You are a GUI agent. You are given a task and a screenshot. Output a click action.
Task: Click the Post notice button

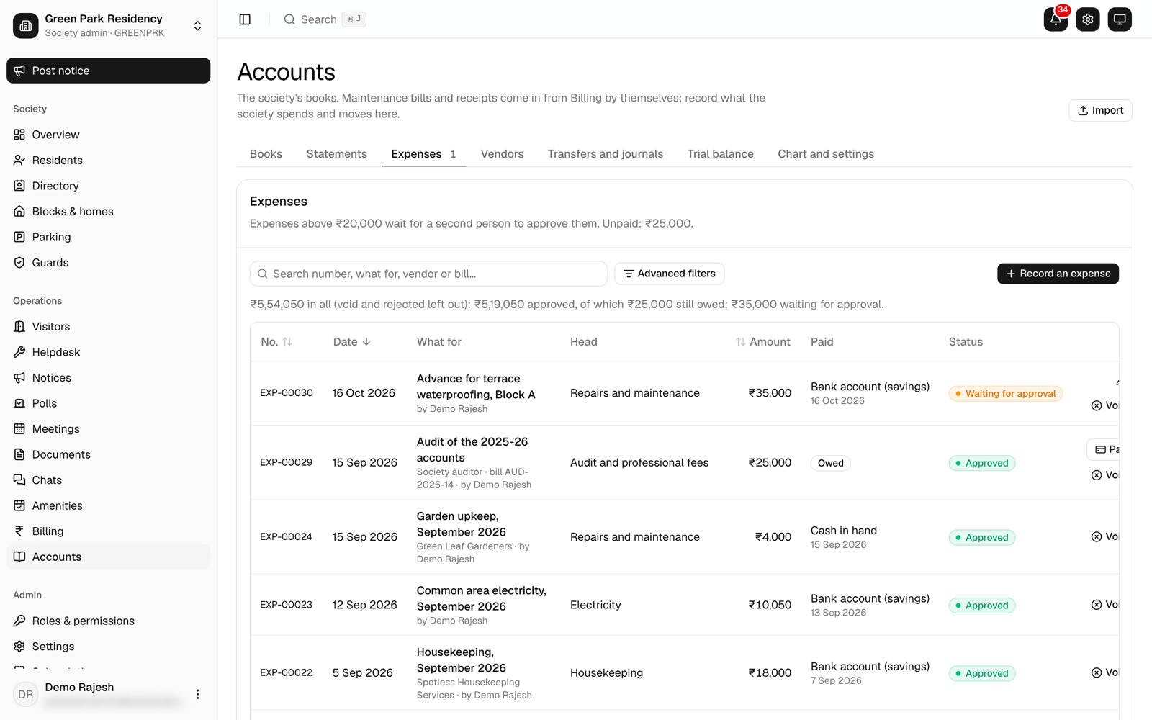pos(108,71)
